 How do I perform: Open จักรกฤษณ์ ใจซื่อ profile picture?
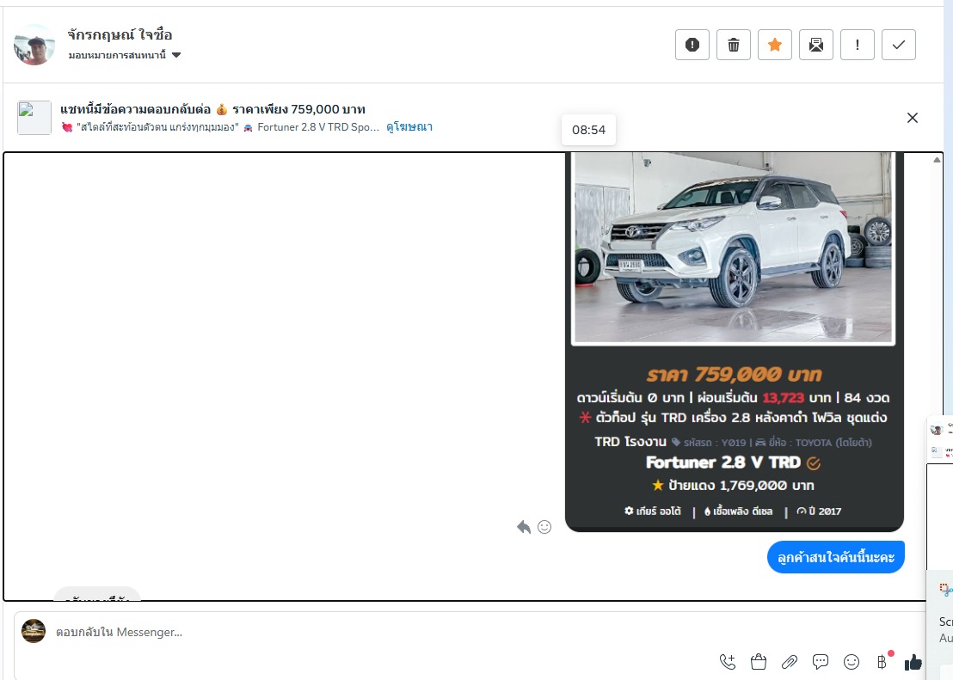tap(34, 45)
